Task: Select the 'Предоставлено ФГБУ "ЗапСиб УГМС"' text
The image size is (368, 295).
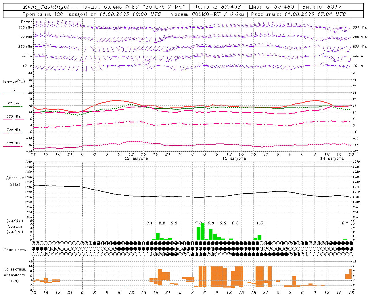Action: click(133, 7)
